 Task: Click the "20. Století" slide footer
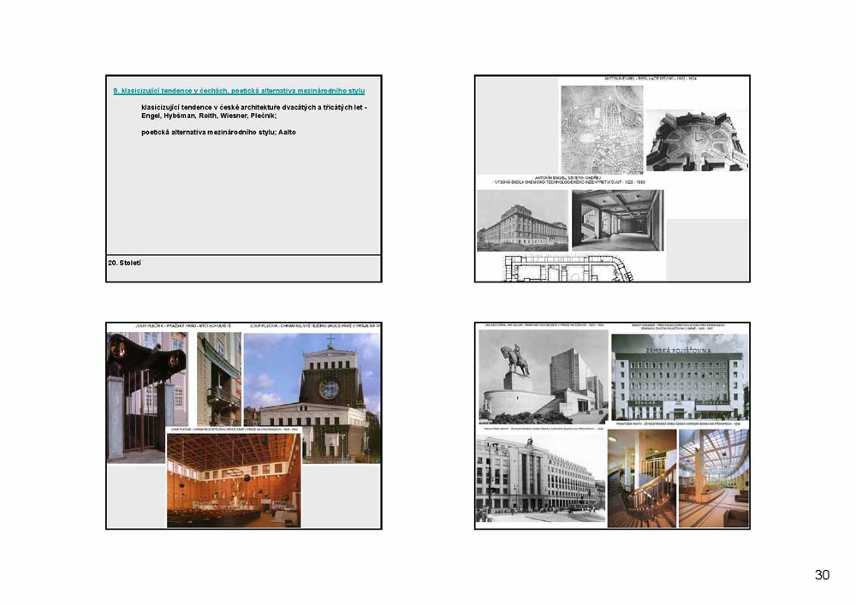[124, 263]
